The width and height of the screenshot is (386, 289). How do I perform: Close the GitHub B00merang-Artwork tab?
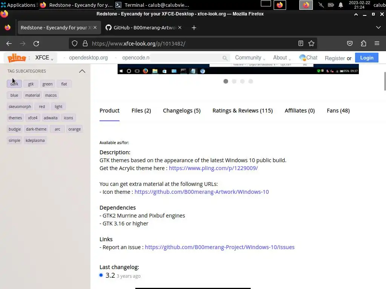[x=180, y=27]
